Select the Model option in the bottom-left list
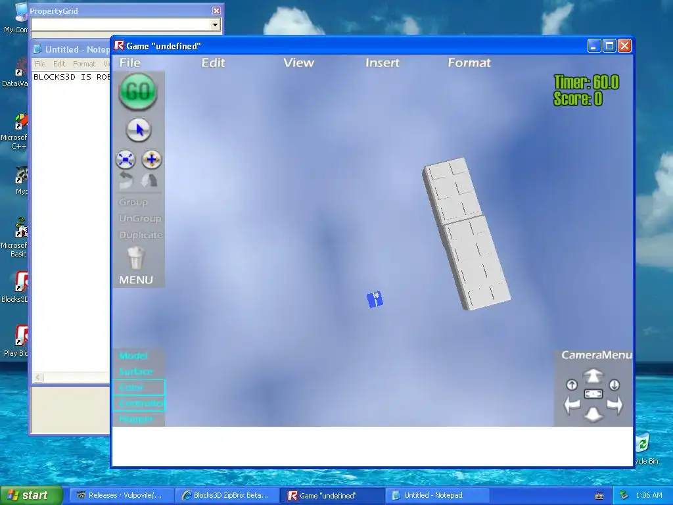Viewport: 673px width, 505px height. 133,356
